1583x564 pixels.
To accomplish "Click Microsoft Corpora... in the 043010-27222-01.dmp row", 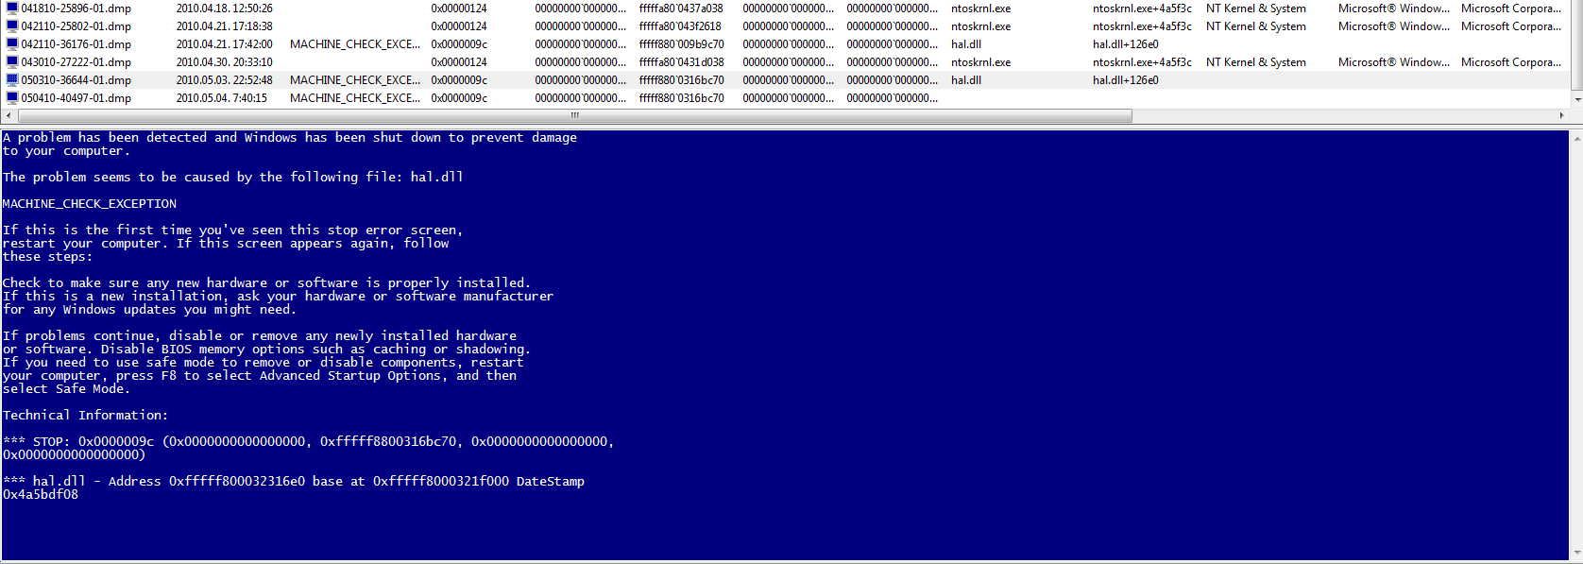I will tap(1511, 62).
